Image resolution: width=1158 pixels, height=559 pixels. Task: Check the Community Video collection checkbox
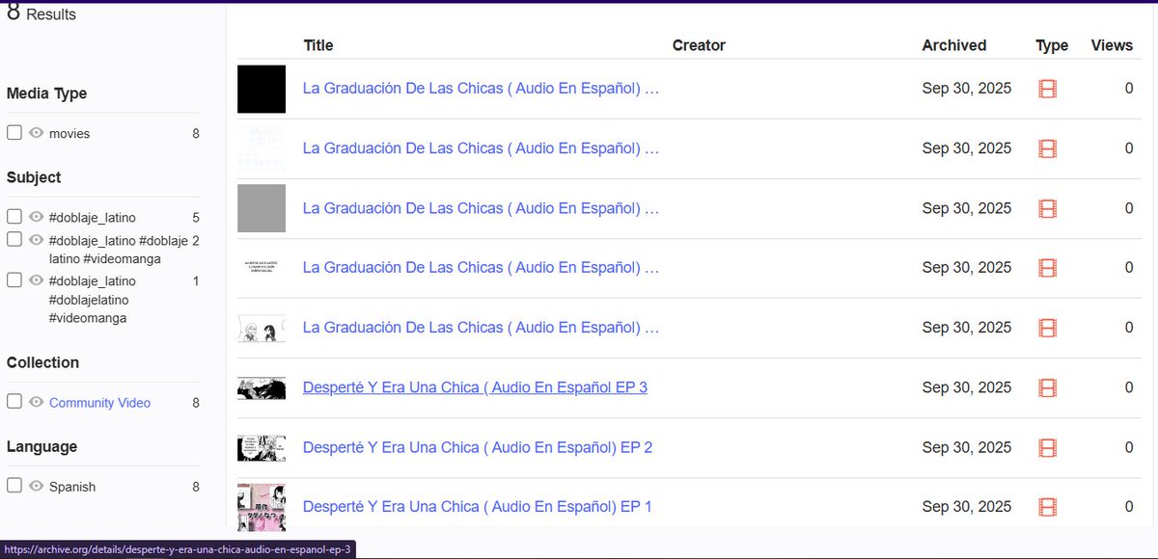tap(14, 402)
